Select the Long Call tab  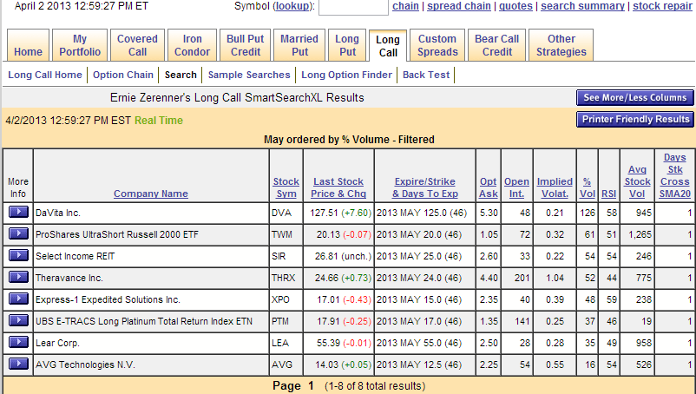[x=388, y=46]
